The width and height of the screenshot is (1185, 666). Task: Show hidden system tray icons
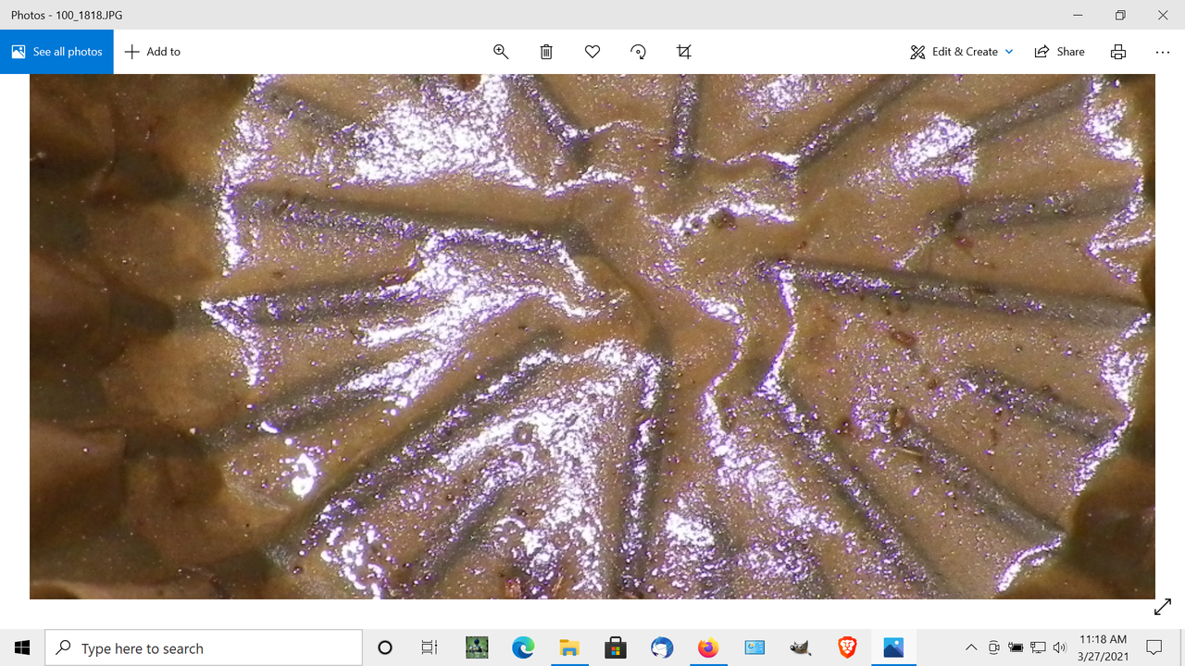[x=971, y=647]
